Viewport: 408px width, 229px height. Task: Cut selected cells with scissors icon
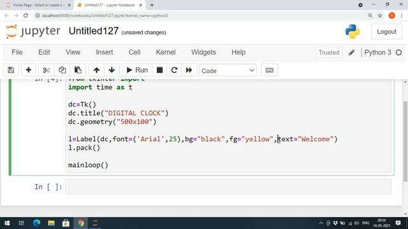coord(47,70)
